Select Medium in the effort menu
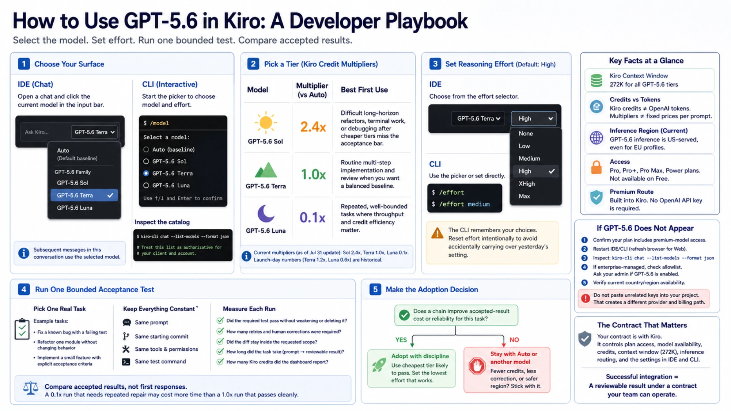 coord(535,158)
